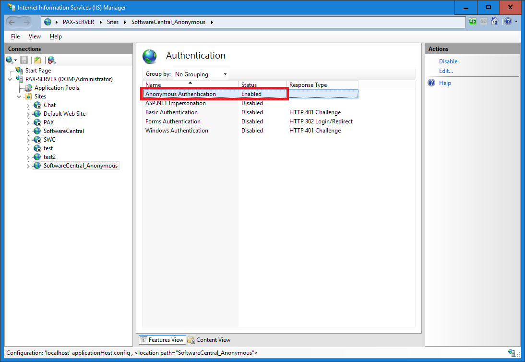Click the green Refresh page icon
The image size is (525, 362).
tap(473, 22)
